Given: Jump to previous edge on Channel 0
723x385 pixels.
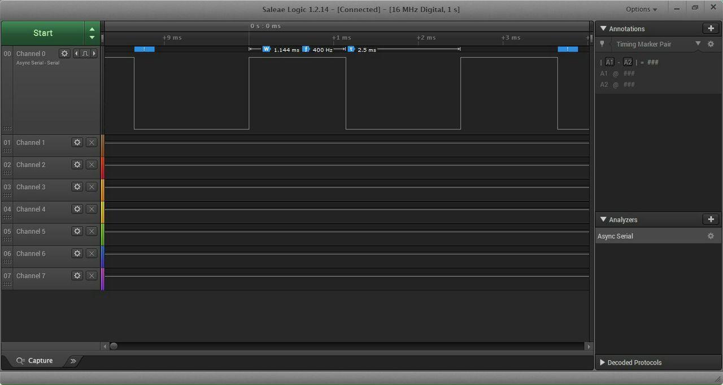Looking at the screenshot, I should pyautogui.click(x=77, y=54).
